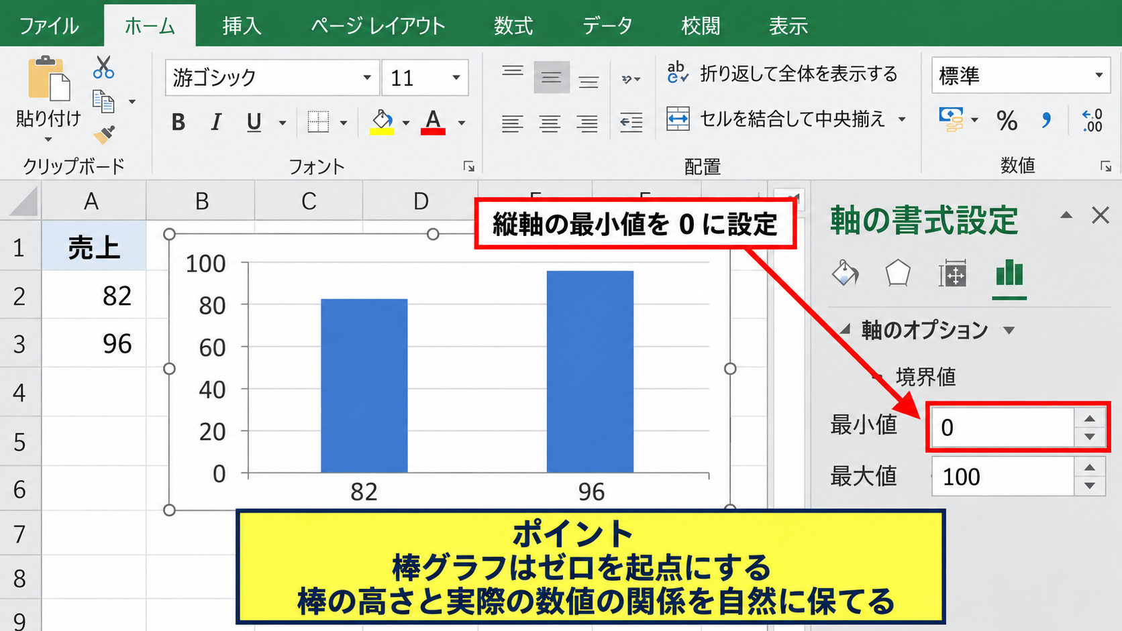Open Fill & Line paint bucket tab
Image resolution: width=1122 pixels, height=631 pixels.
(845, 274)
